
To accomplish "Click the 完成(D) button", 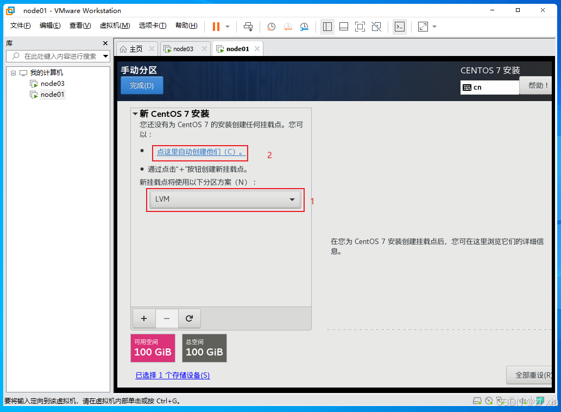I will [x=142, y=85].
